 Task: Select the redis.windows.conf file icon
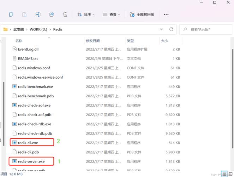14,68
